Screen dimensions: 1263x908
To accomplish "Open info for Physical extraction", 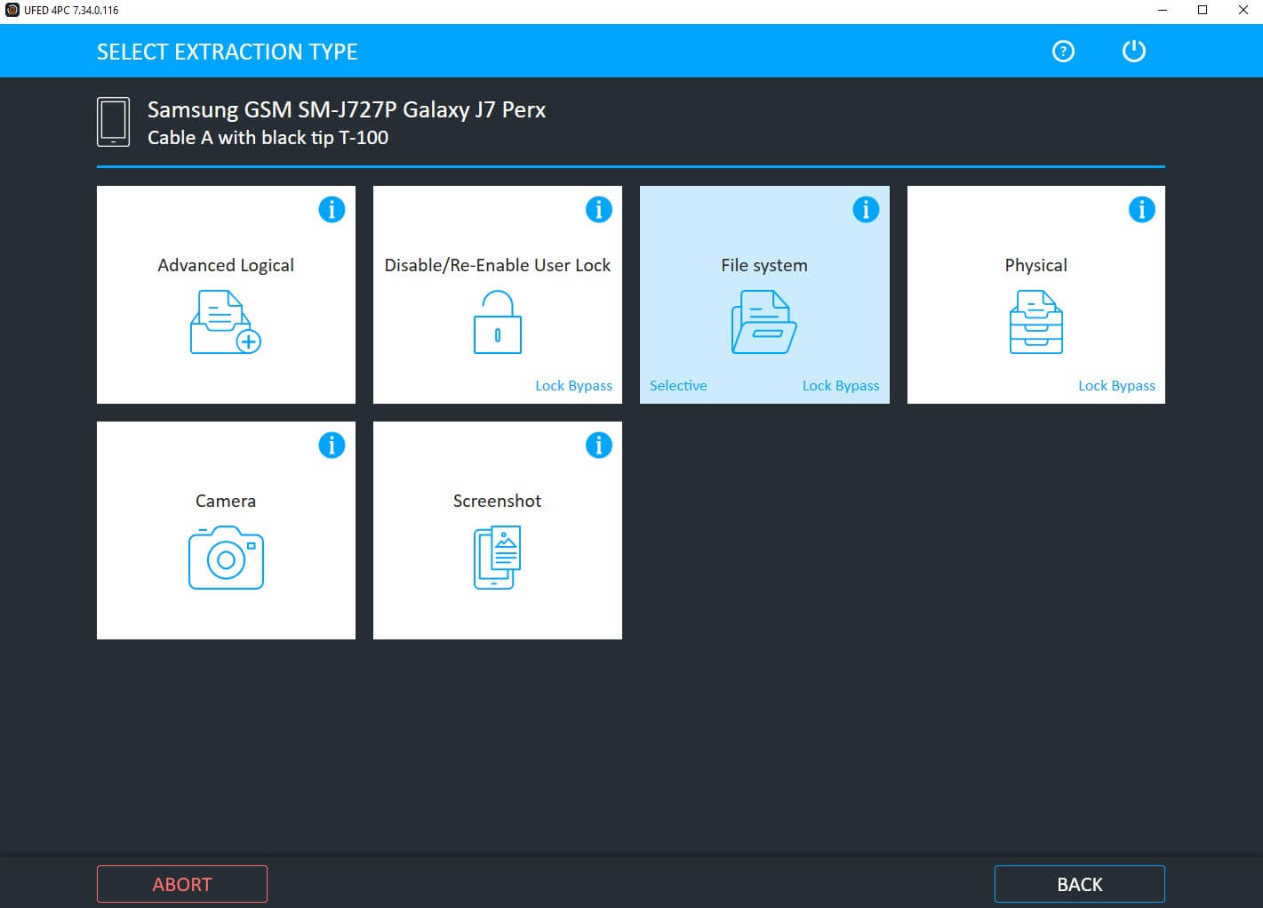I will click(x=1142, y=209).
